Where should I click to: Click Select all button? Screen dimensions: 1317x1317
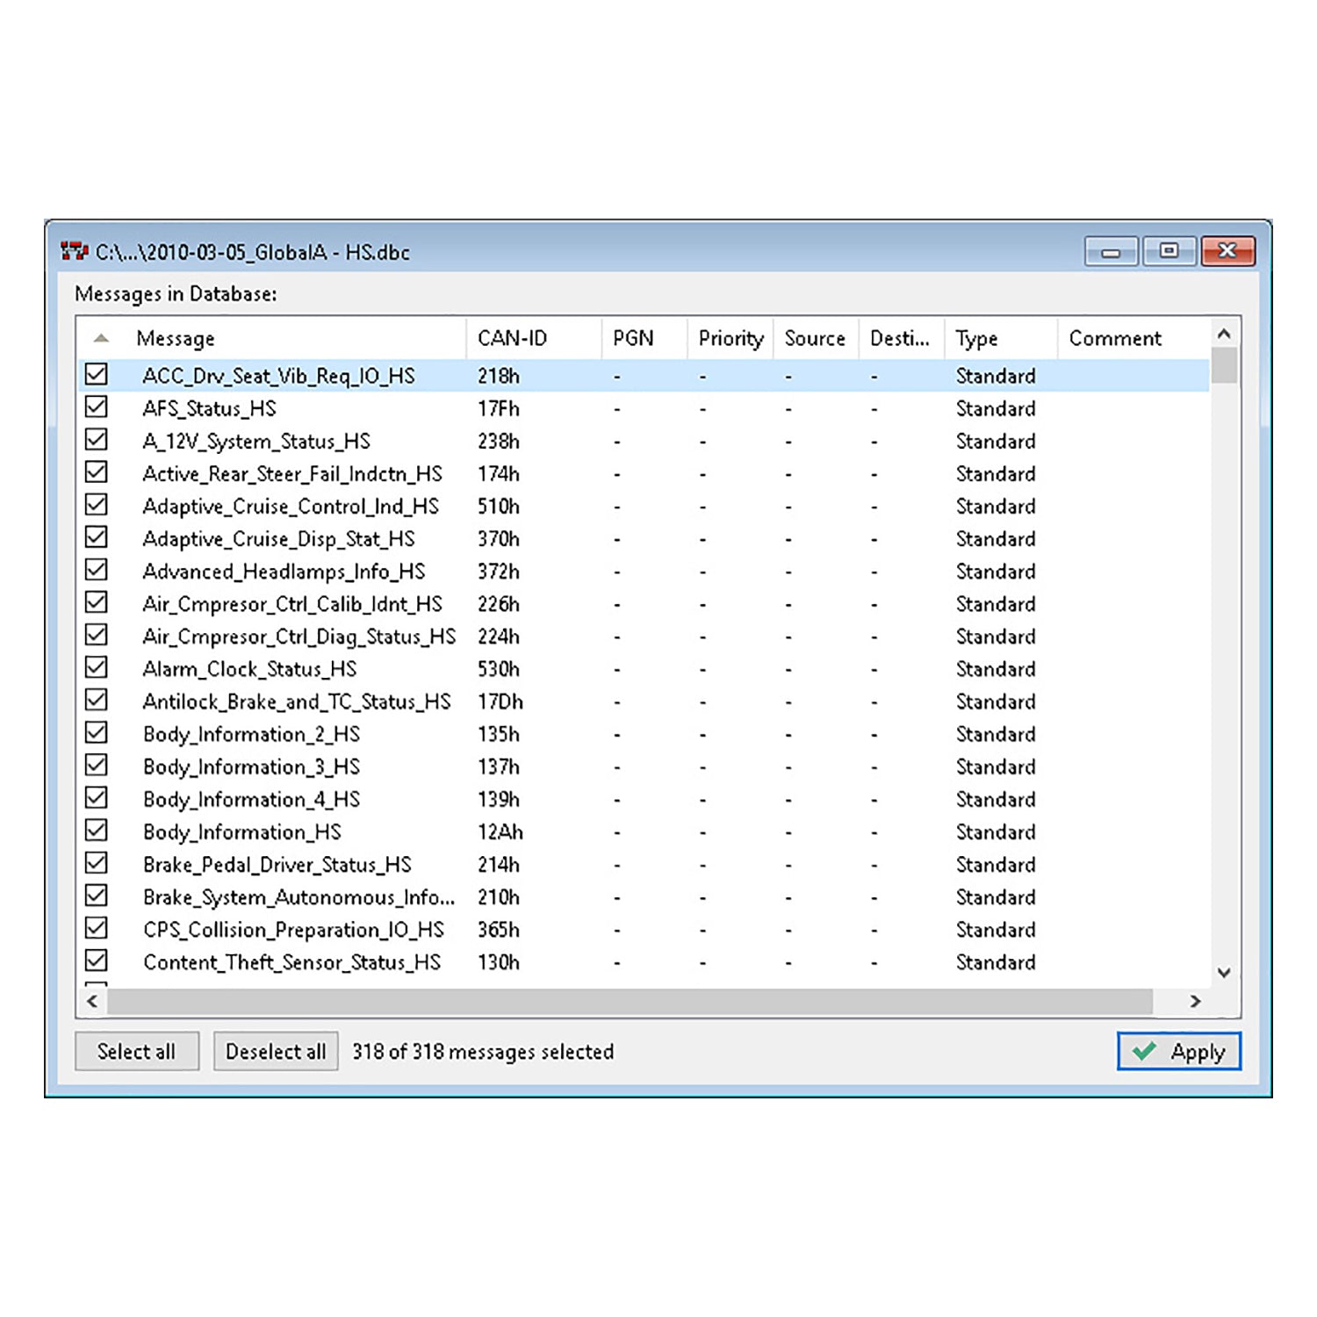pos(136,1051)
